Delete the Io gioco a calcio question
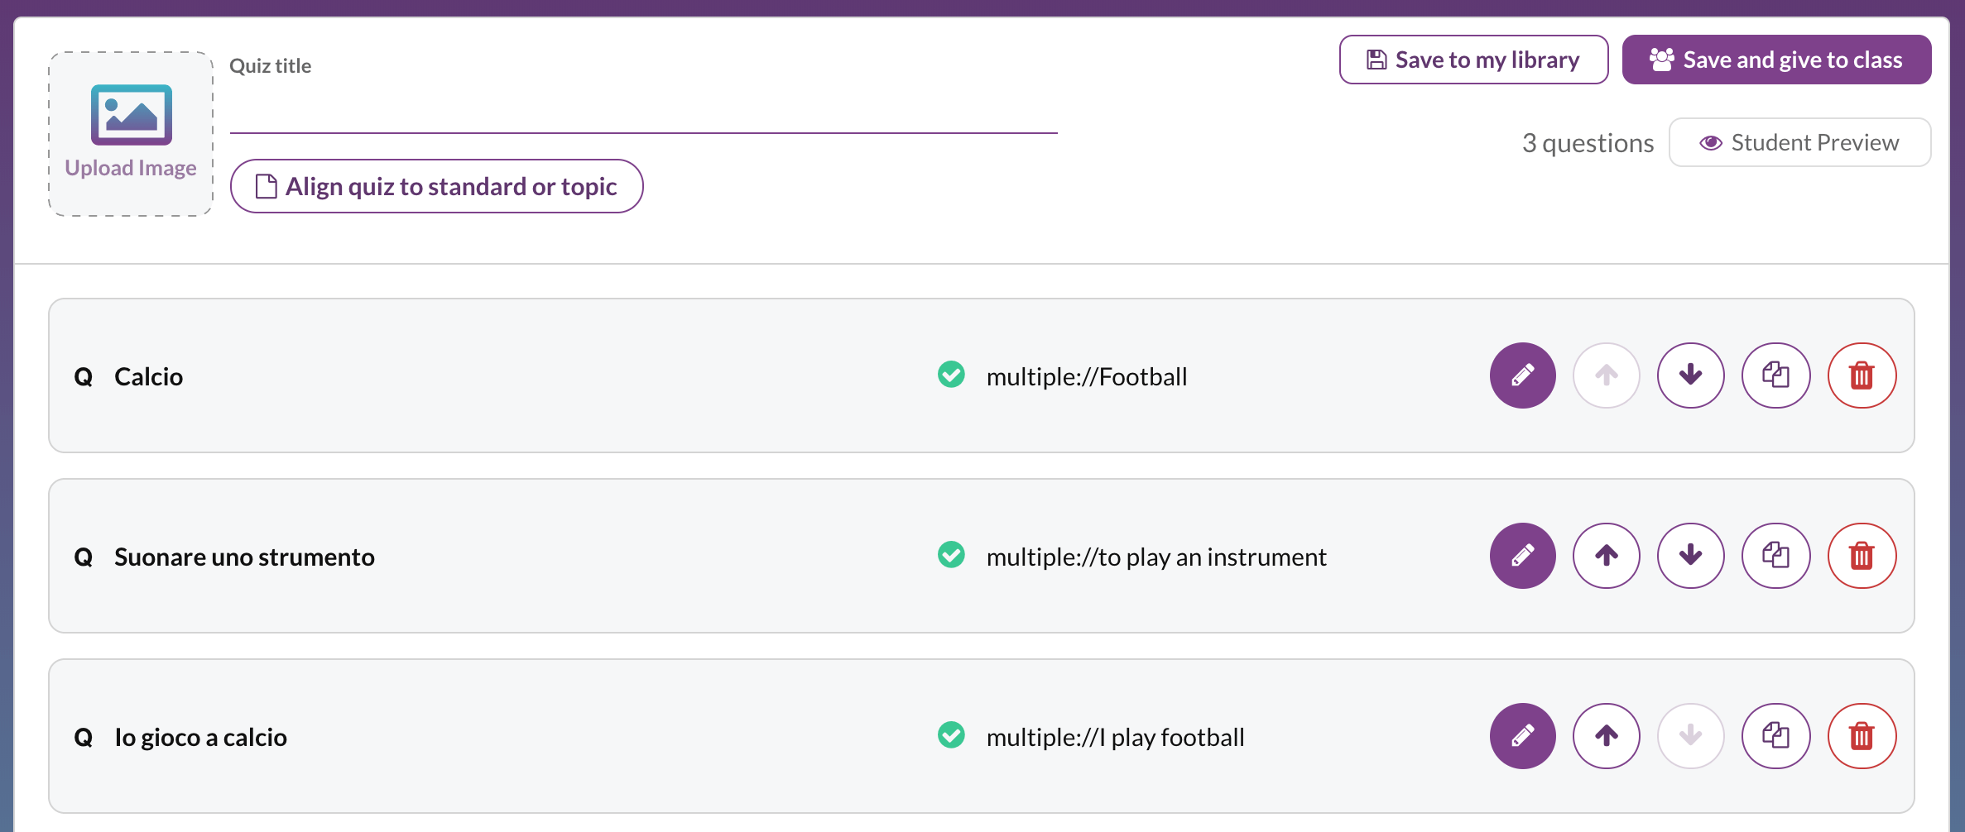The width and height of the screenshot is (1965, 832). click(1862, 735)
